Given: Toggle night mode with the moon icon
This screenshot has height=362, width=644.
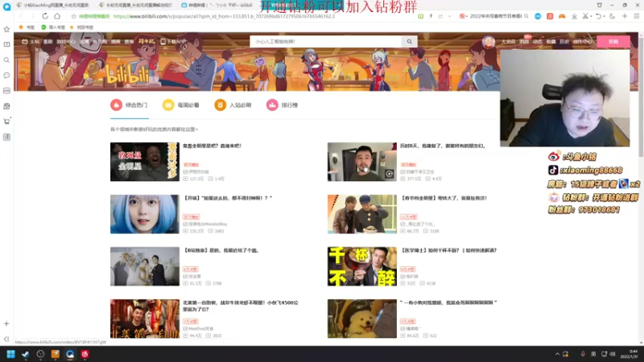Looking at the screenshot, I should [613, 16].
